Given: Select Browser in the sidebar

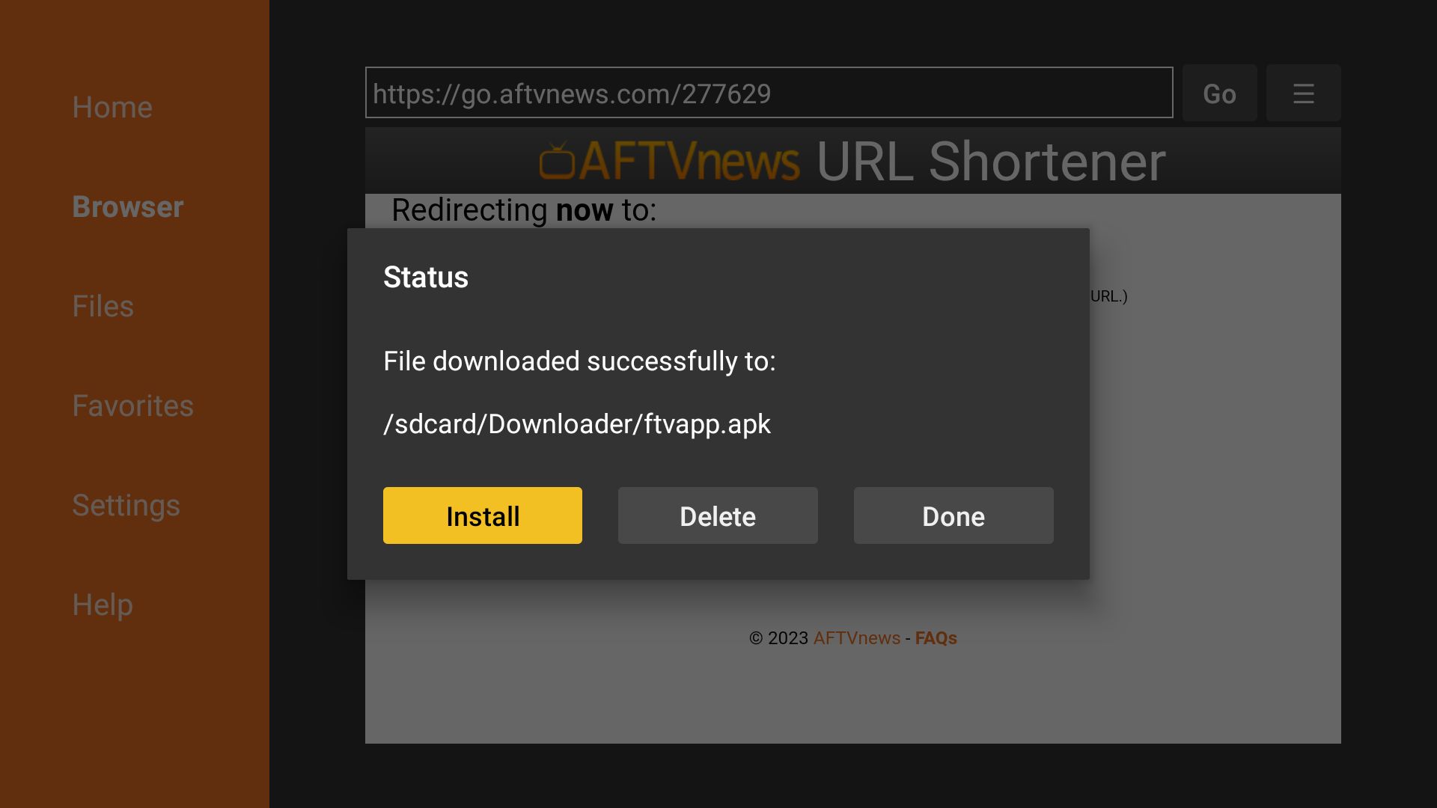Looking at the screenshot, I should pyautogui.click(x=127, y=206).
